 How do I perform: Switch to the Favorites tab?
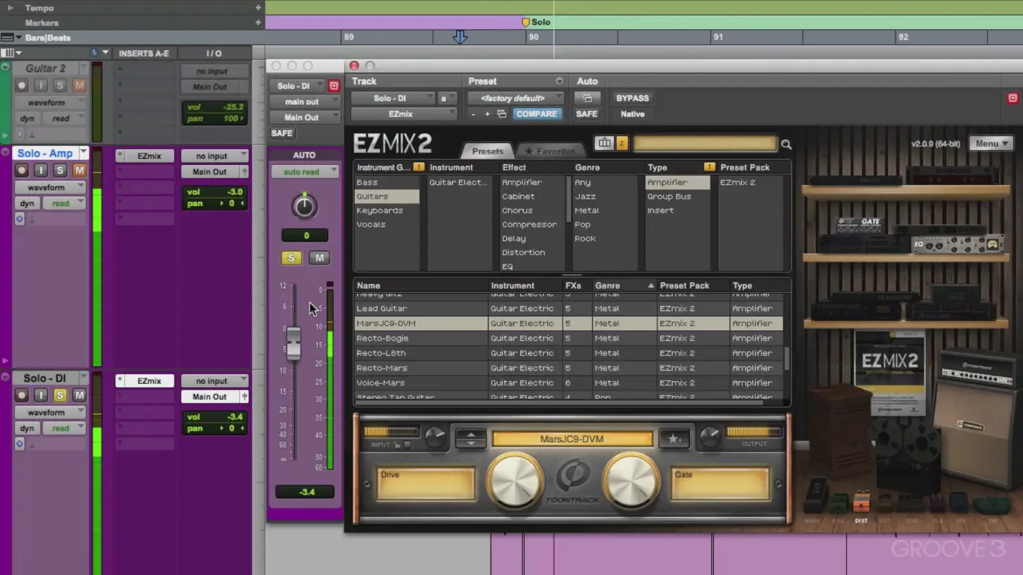[x=551, y=151]
